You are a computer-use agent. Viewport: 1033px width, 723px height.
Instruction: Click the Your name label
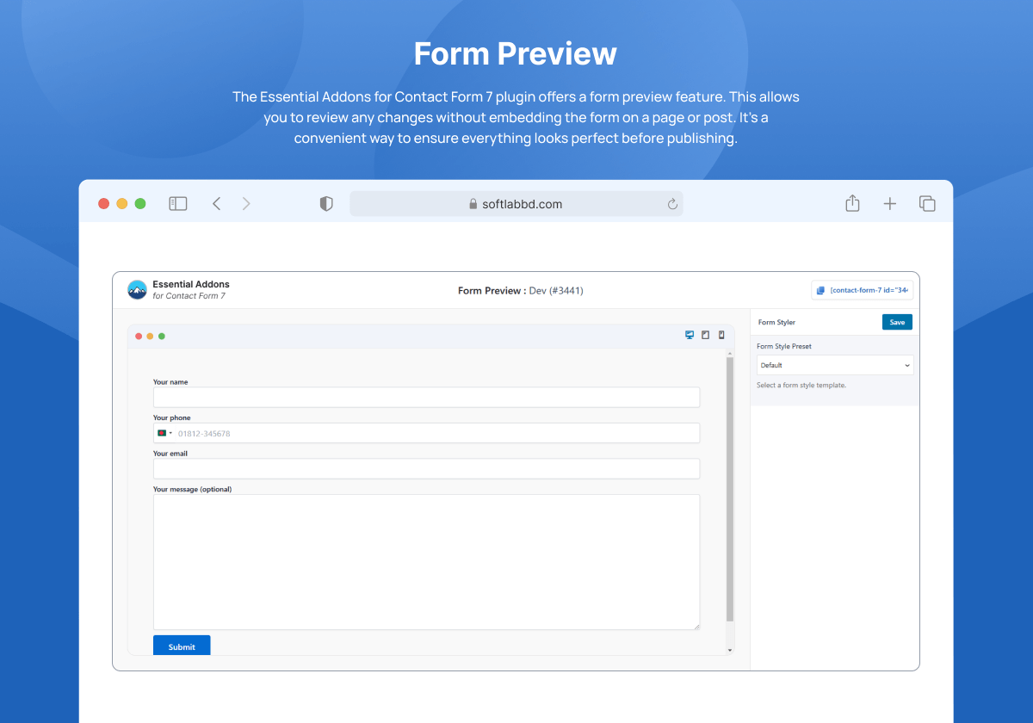click(x=170, y=381)
